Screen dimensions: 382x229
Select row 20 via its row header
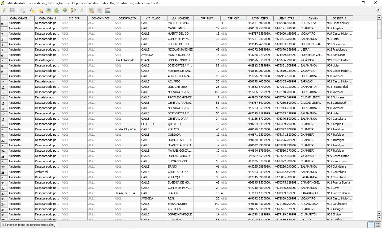pos(4,130)
